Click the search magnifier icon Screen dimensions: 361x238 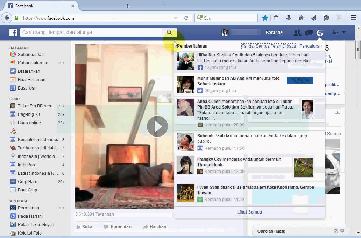pos(169,32)
